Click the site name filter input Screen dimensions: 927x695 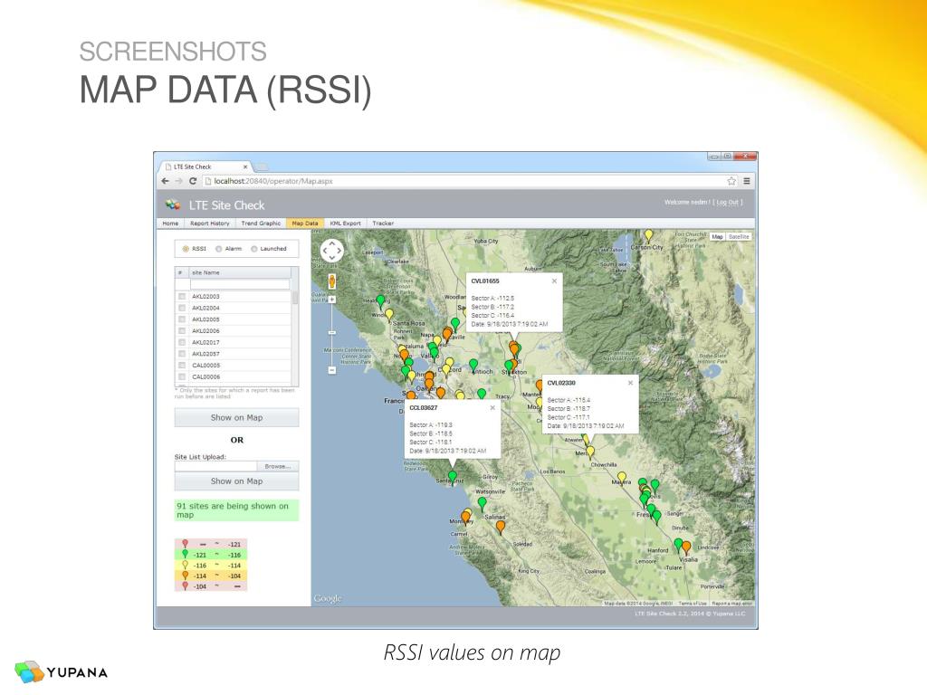pos(239,285)
